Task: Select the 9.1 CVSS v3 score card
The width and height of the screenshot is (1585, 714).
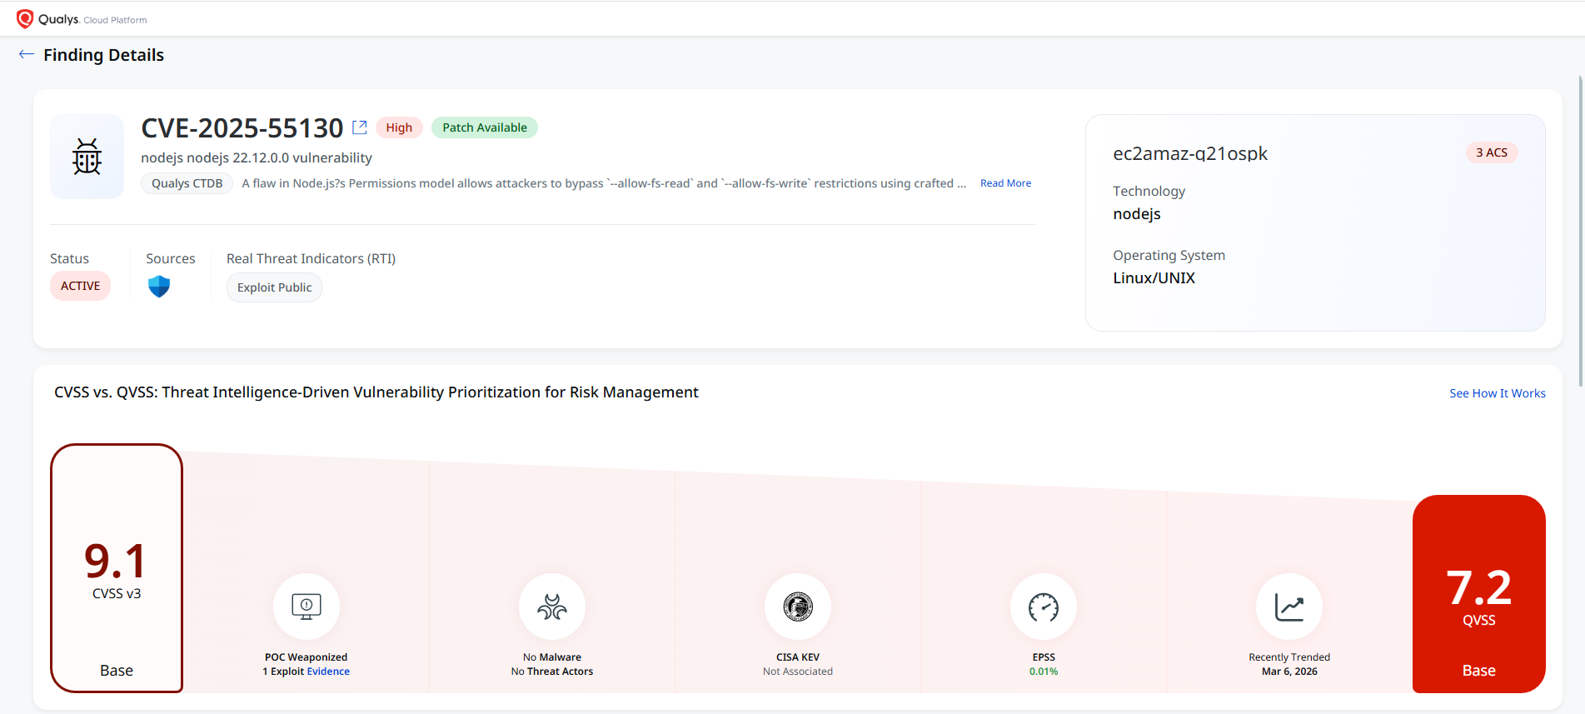Action: click(117, 568)
